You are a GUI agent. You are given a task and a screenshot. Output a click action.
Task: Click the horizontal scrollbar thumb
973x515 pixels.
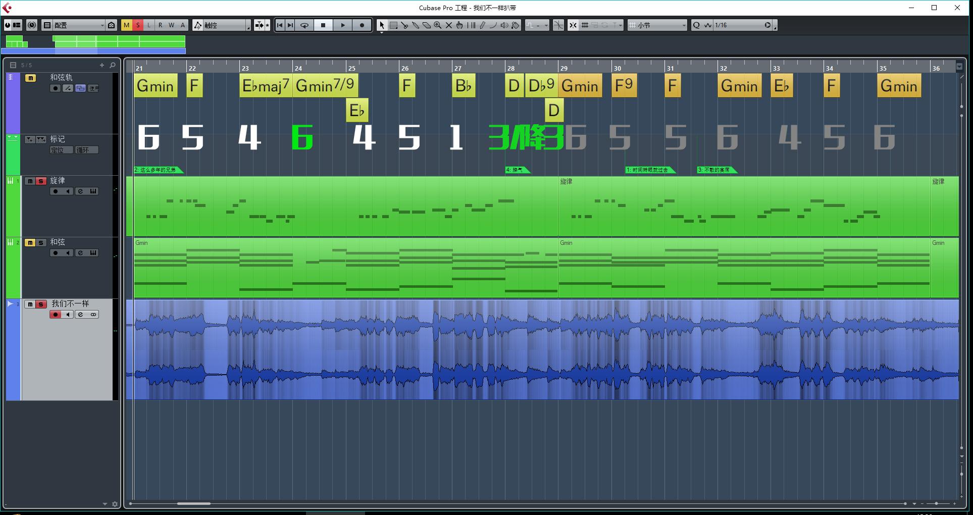click(193, 503)
